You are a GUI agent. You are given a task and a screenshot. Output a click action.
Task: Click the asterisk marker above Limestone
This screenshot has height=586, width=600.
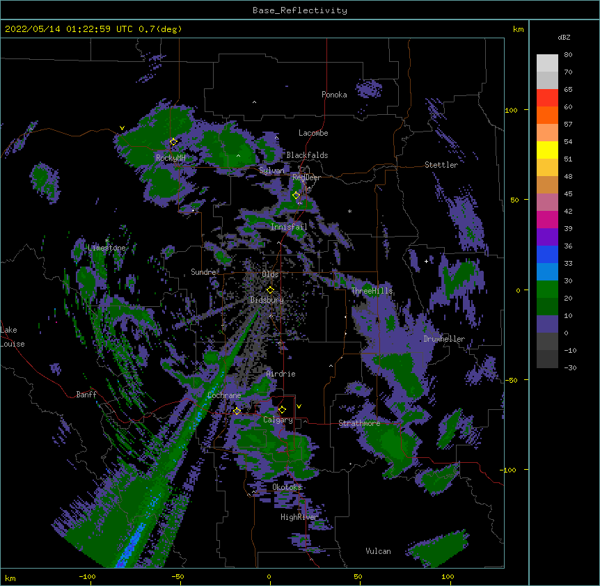106,241
